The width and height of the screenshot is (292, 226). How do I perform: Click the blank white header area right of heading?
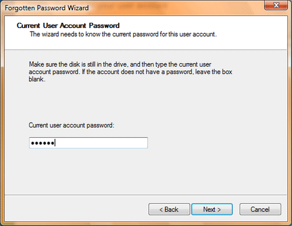coord(204,25)
